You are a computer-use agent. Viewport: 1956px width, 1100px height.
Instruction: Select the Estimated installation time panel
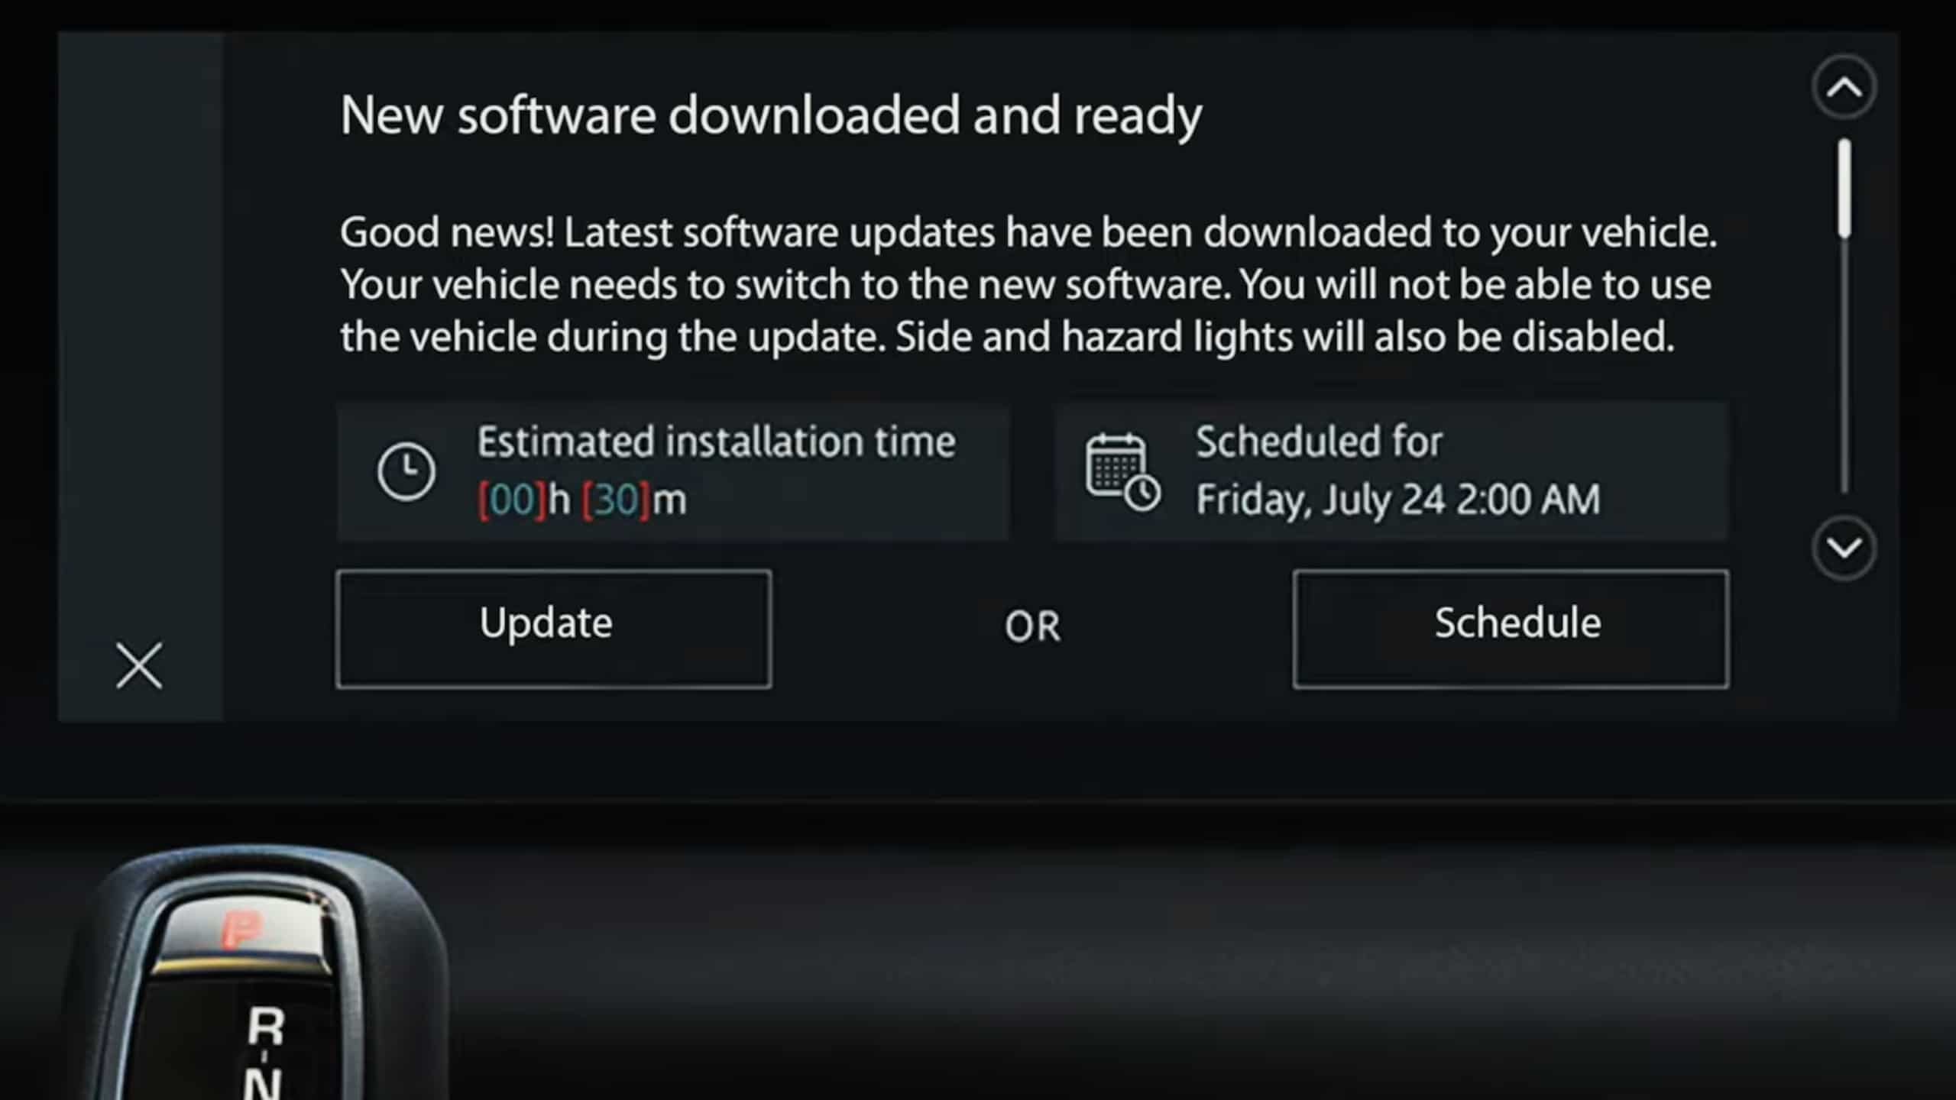click(x=673, y=471)
